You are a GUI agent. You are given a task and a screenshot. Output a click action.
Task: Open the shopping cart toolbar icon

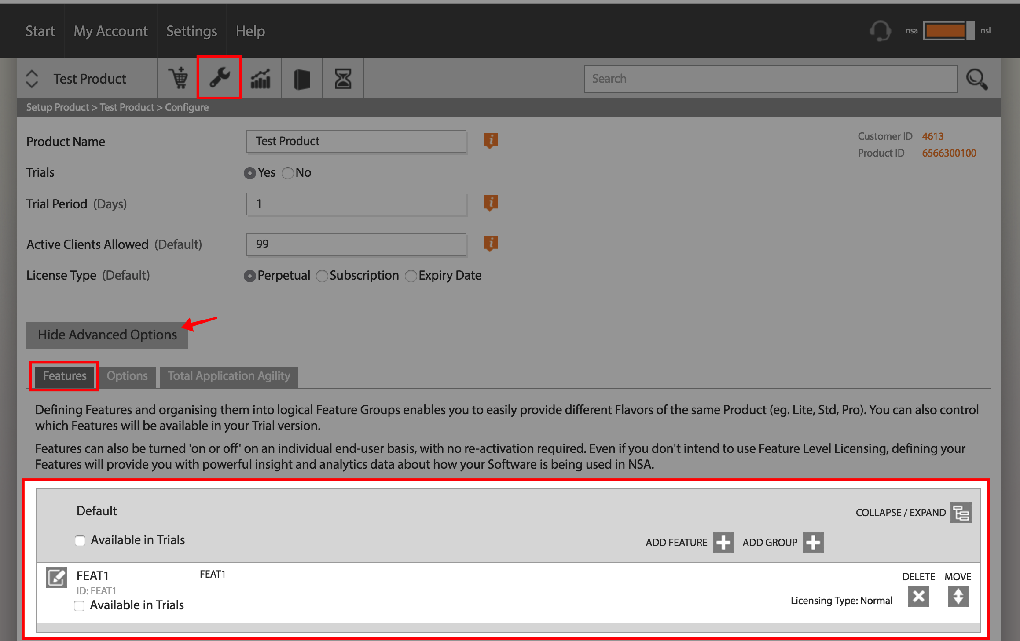(x=178, y=78)
